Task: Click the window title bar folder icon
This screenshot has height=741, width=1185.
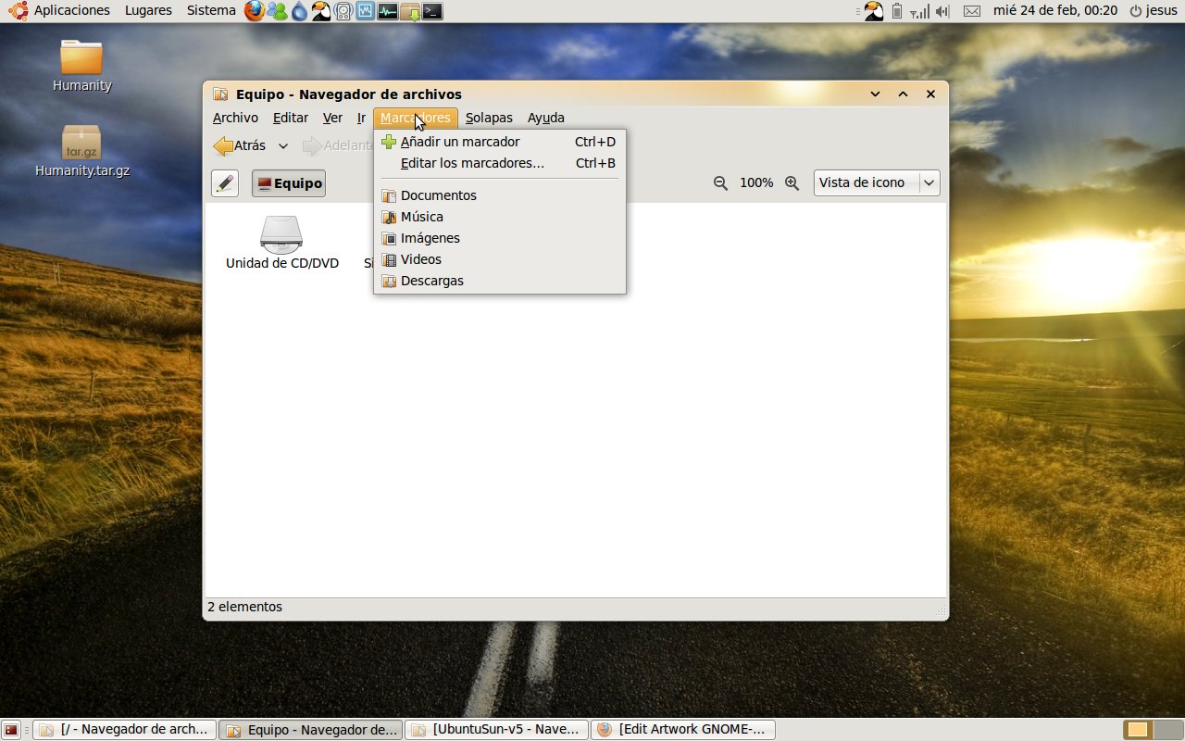Action: pyautogui.click(x=220, y=94)
